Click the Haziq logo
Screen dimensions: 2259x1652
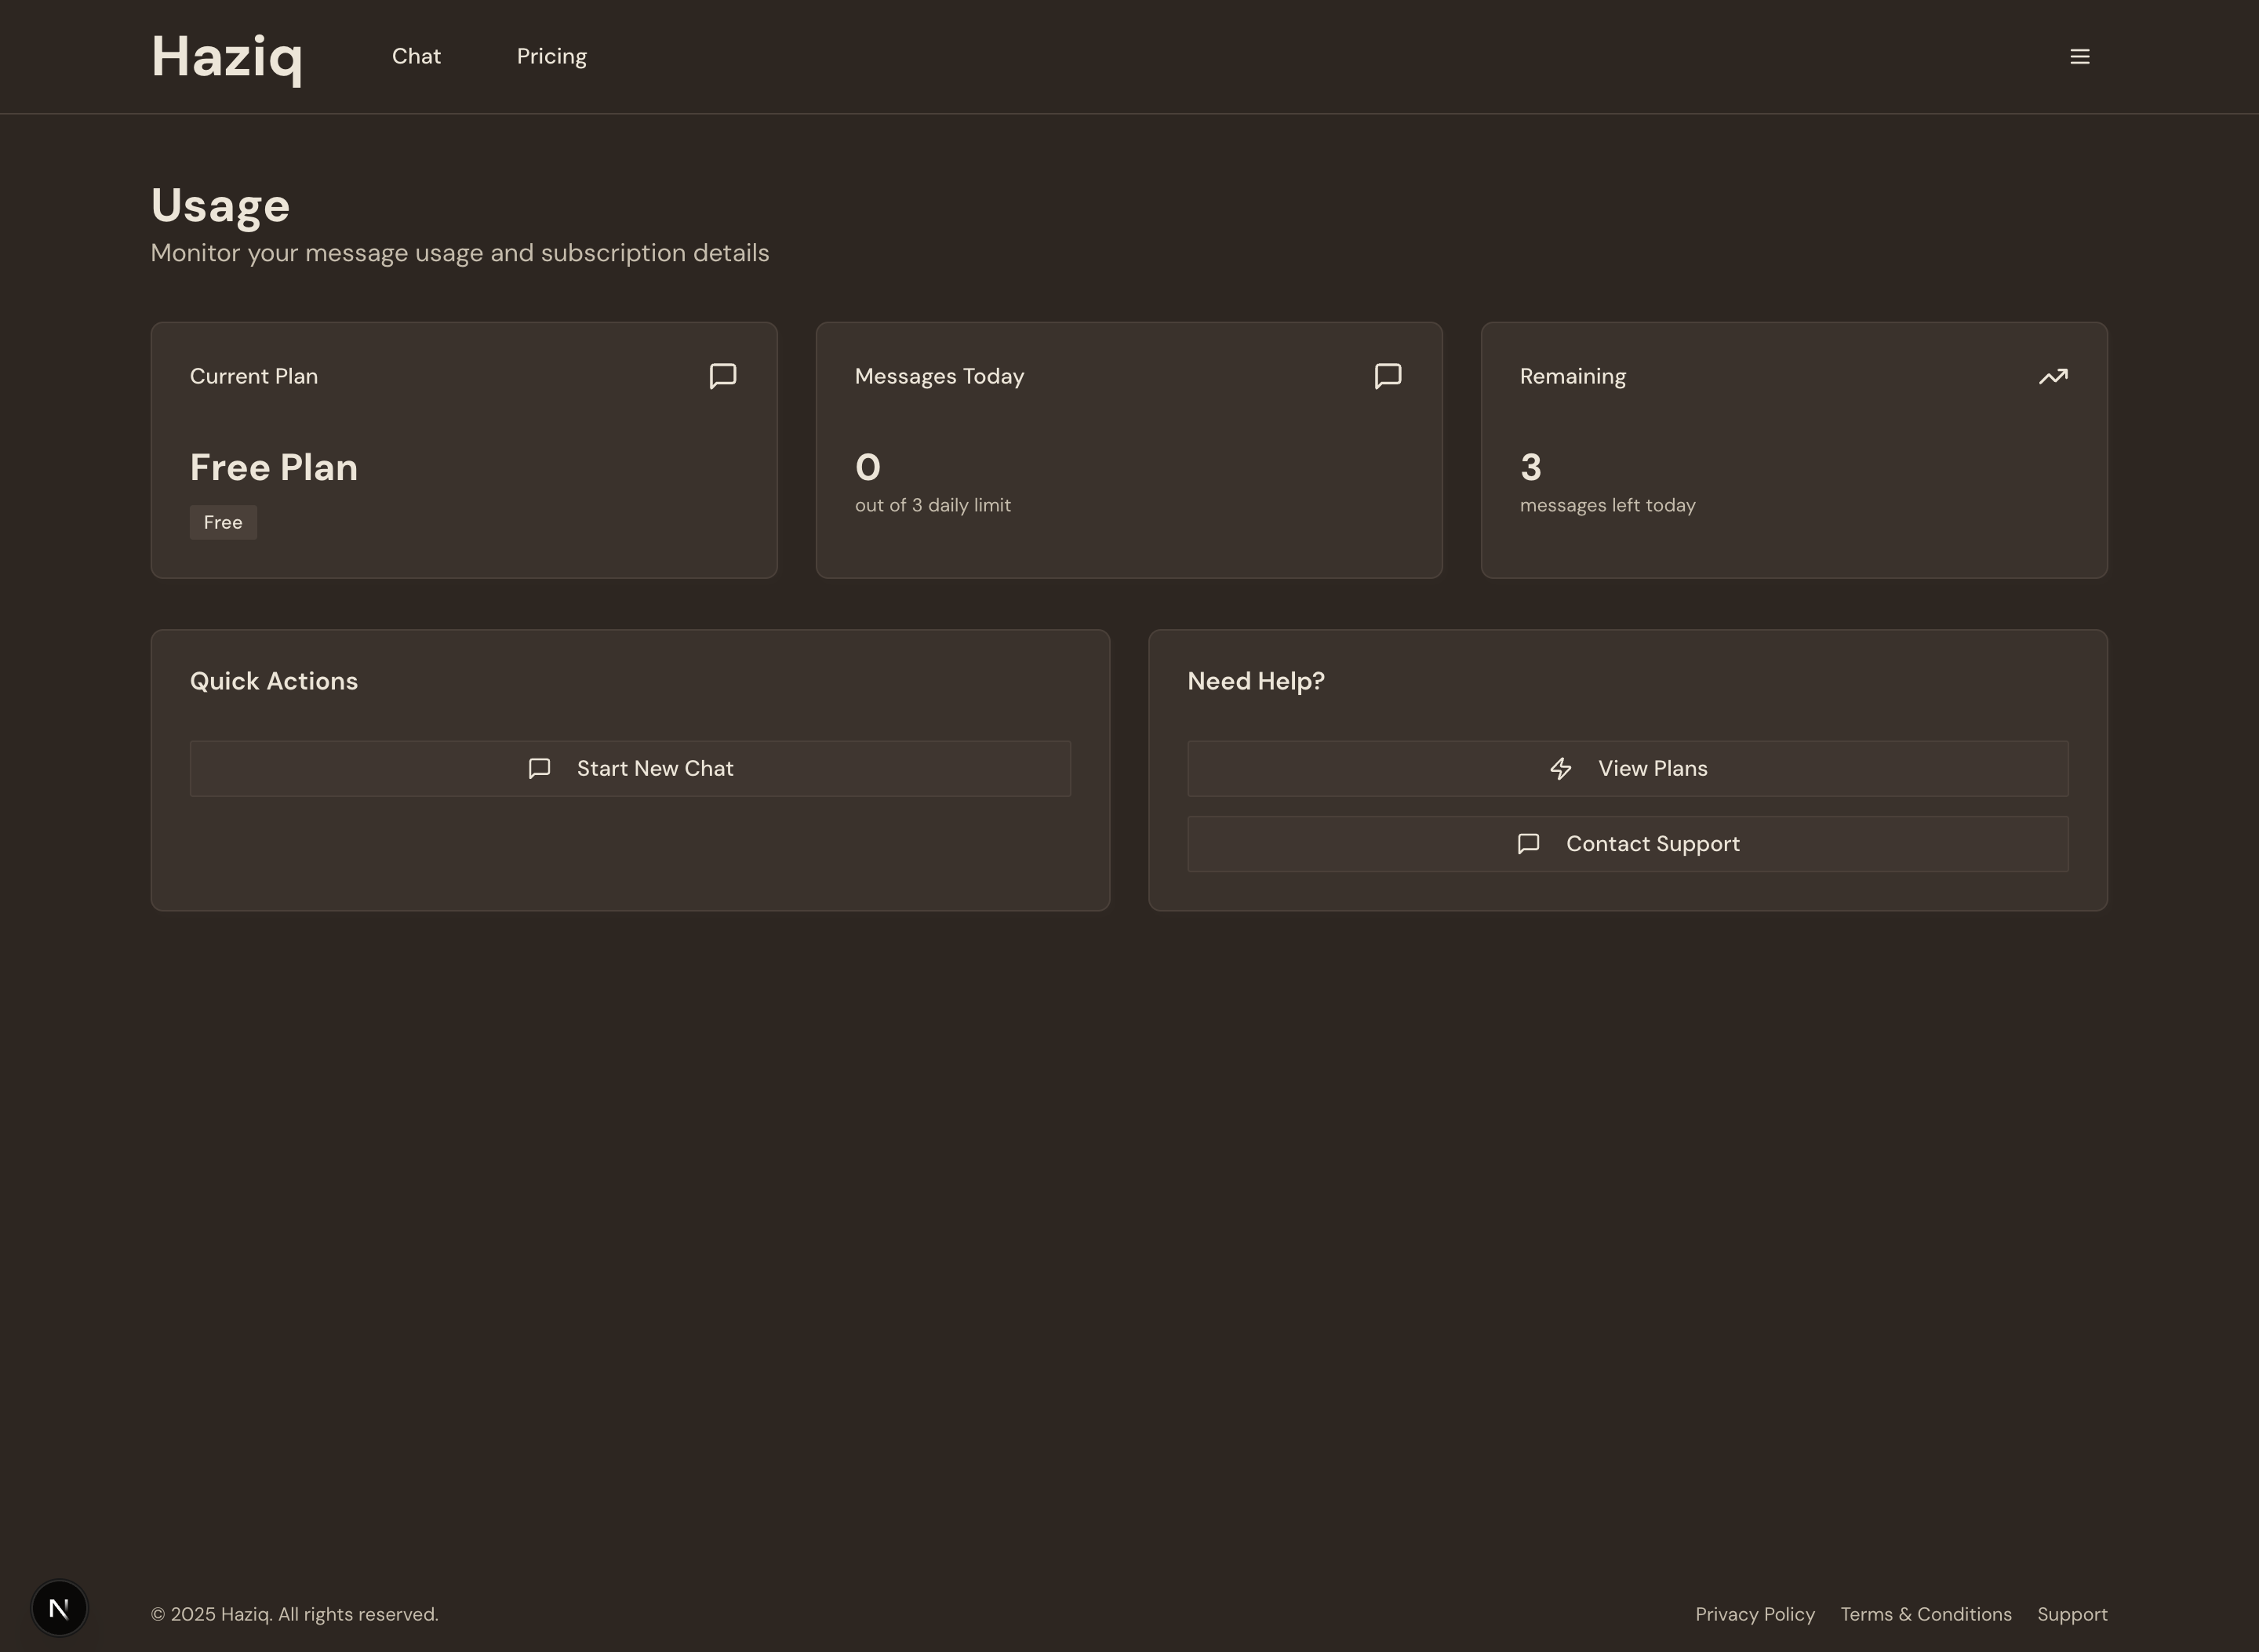[226, 57]
